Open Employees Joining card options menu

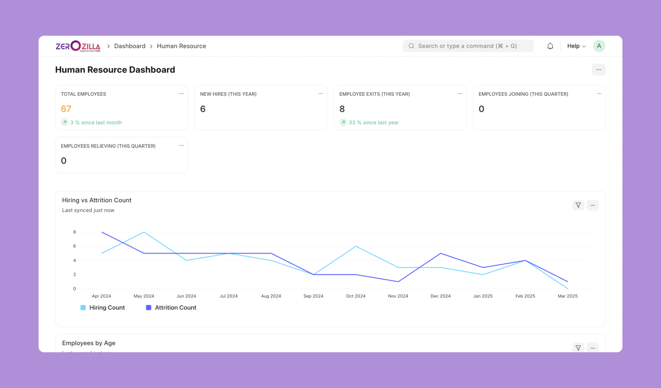[599, 94]
